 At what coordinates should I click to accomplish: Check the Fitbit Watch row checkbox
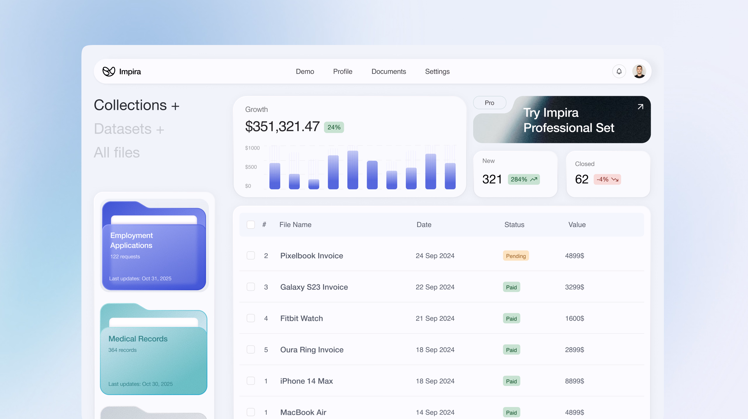pyautogui.click(x=251, y=318)
